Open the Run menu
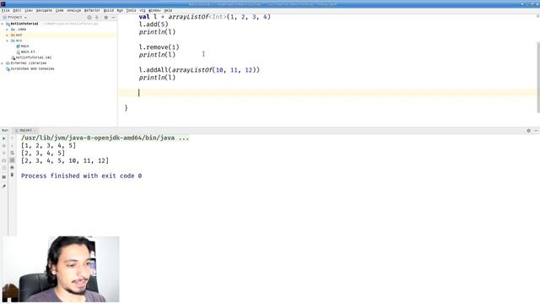The image size is (540, 304). tap(120, 10)
